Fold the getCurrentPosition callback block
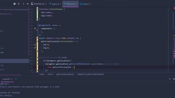This screenshot has width=175, height=98. 38,64
